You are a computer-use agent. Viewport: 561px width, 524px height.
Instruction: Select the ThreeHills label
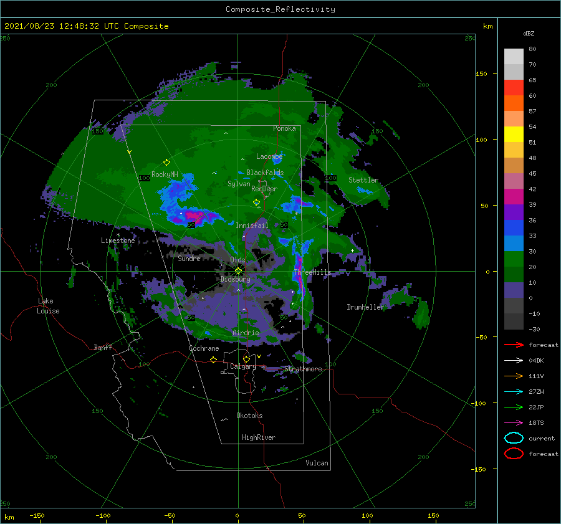pos(312,272)
